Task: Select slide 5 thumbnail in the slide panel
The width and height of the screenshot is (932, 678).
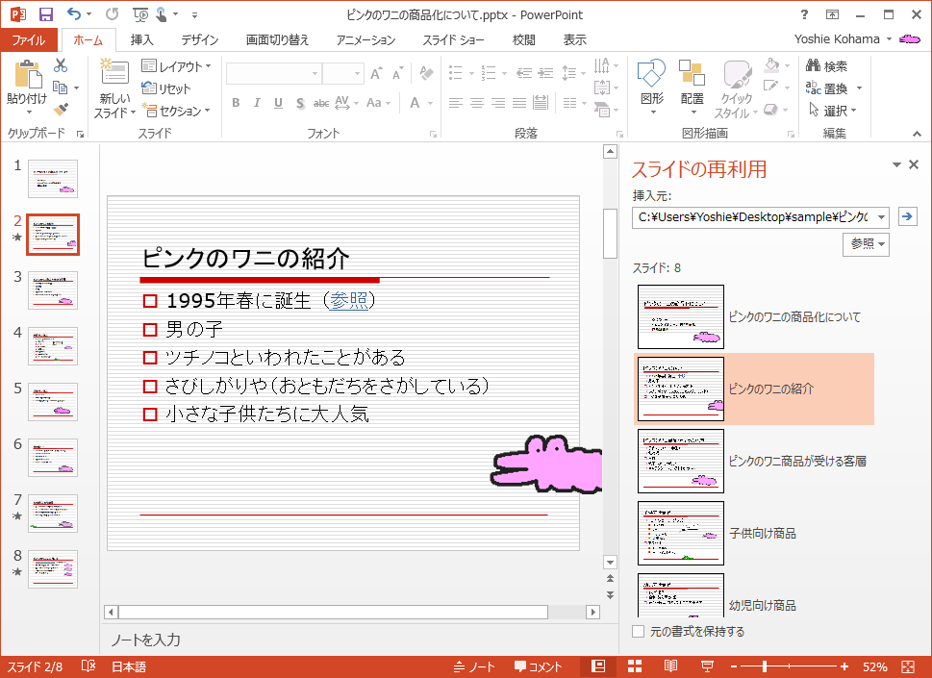Action: [52, 402]
